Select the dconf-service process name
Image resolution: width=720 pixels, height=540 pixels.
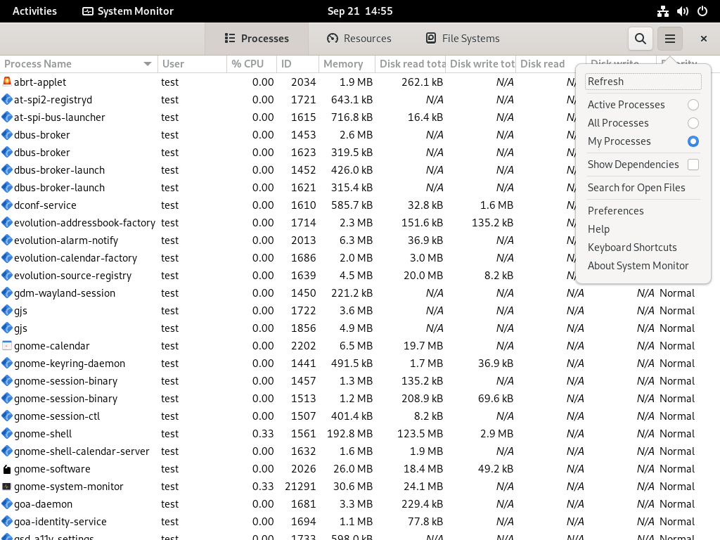point(45,205)
